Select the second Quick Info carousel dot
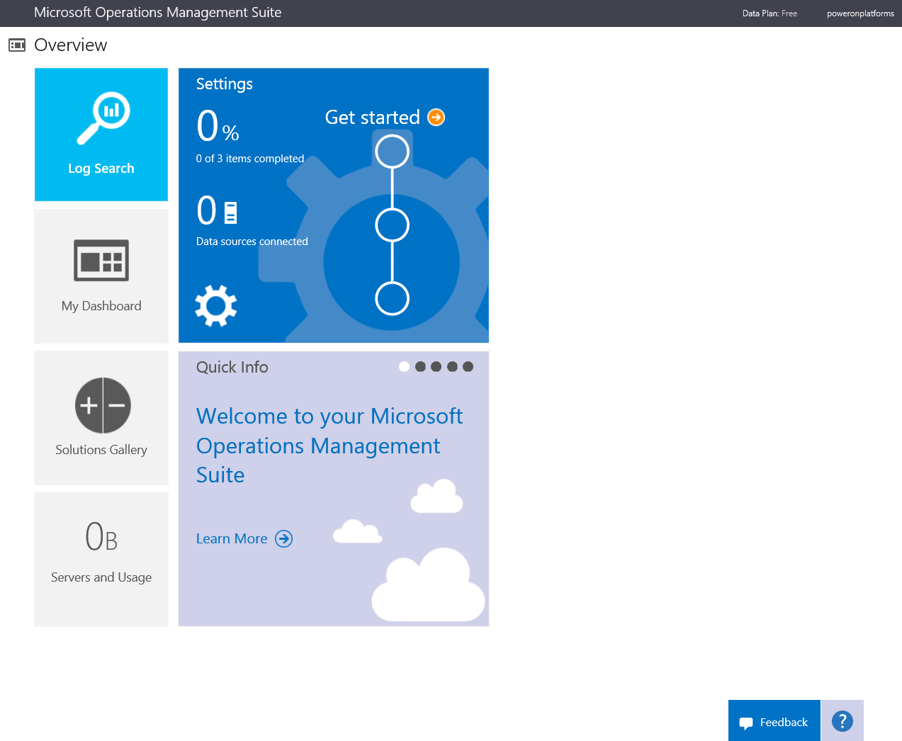This screenshot has width=902, height=741. click(x=420, y=366)
